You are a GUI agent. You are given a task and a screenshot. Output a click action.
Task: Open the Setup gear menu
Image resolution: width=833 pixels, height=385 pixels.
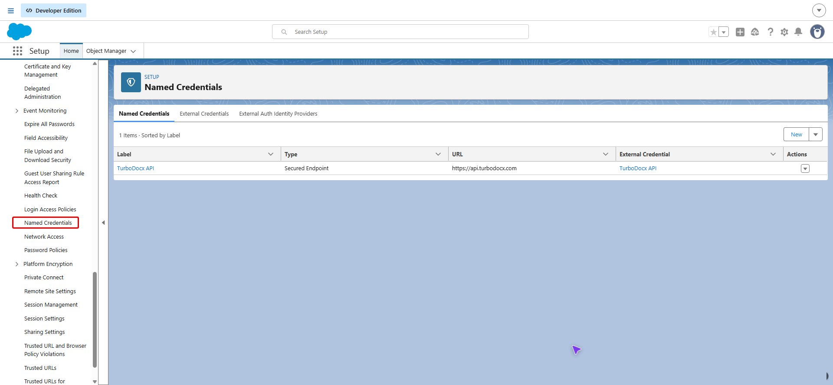pos(784,32)
